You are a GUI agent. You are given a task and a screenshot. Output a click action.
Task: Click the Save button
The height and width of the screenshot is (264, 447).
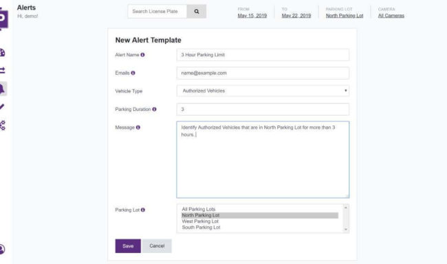(x=128, y=245)
